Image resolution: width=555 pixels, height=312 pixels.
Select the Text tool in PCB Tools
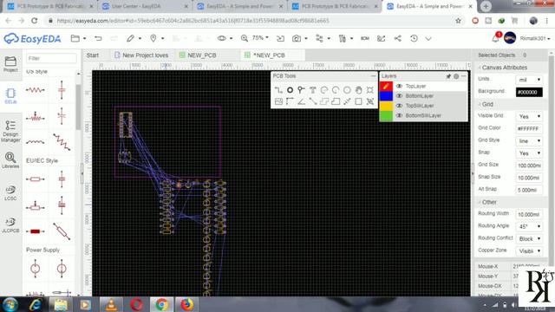[x=312, y=90]
